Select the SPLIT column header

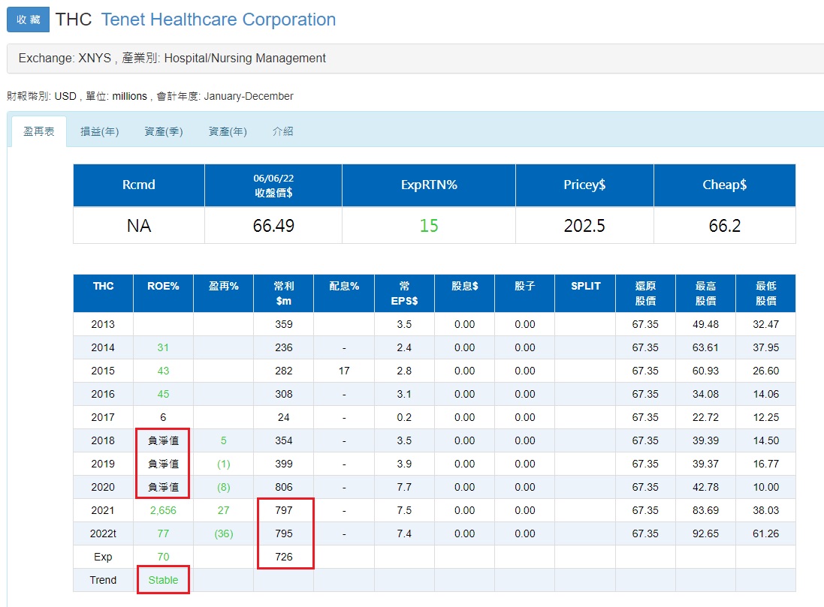[x=585, y=293]
